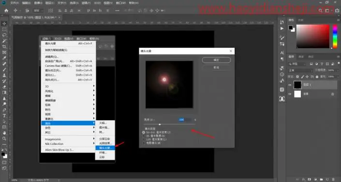The width and height of the screenshot is (341, 182).
Task: Choose the highlighted 镜头光晕 submenu item
Action: [105, 148]
